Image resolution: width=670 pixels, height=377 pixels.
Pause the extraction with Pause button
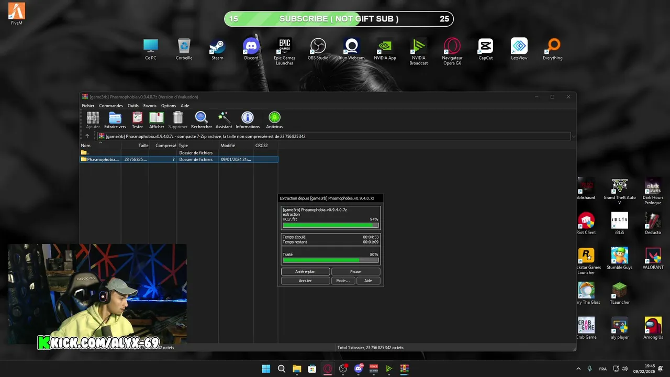click(355, 272)
